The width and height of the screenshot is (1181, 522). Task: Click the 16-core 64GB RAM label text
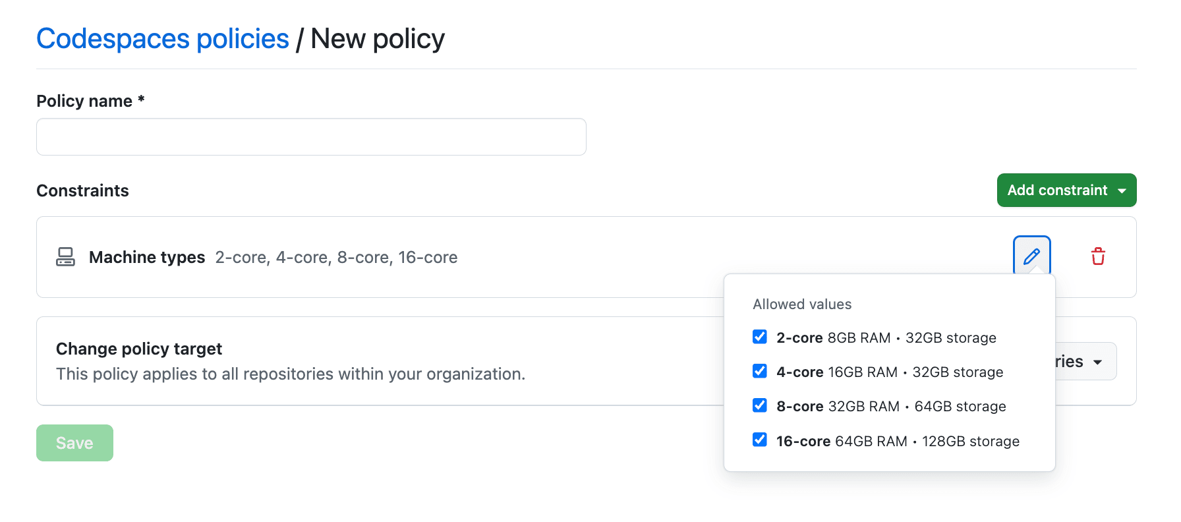898,441
